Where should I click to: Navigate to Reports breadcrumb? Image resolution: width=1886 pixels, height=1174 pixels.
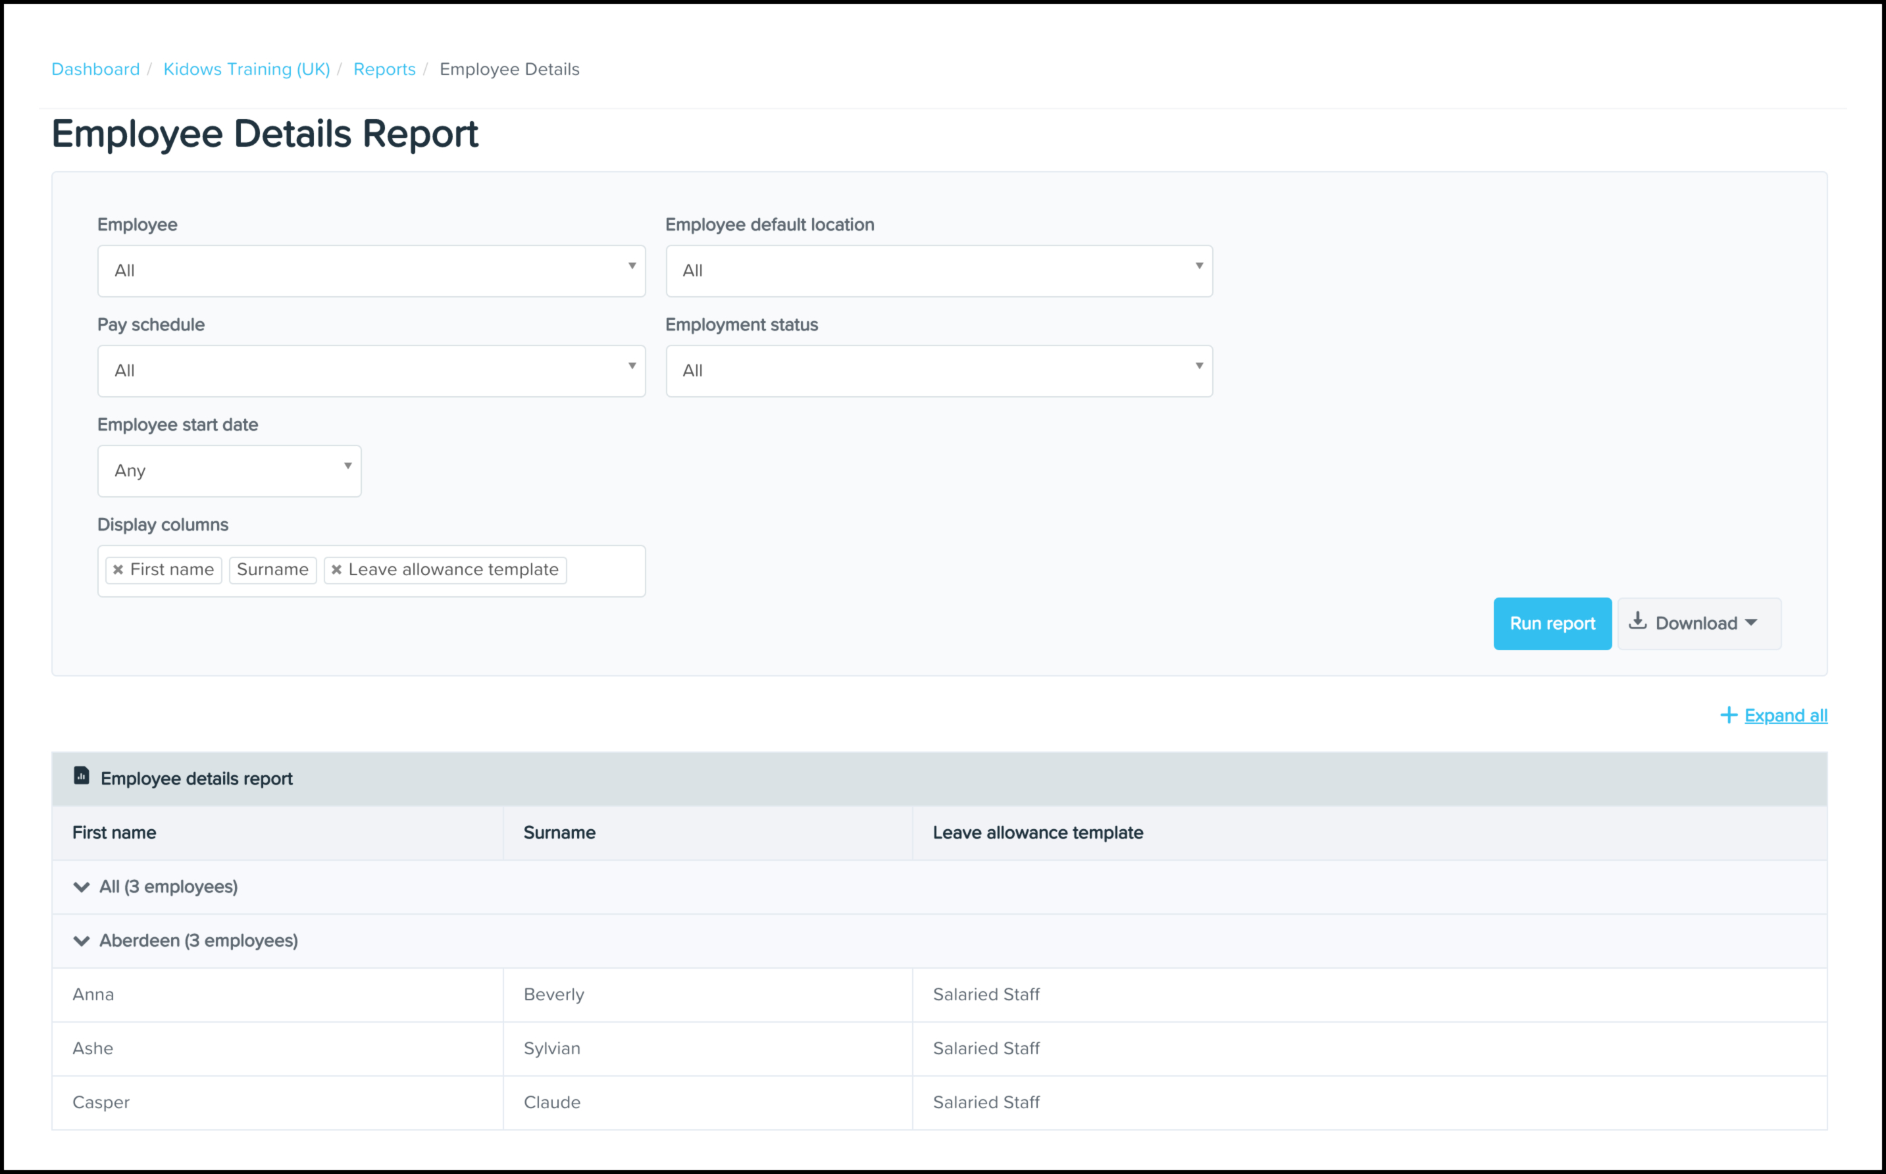[x=384, y=69]
